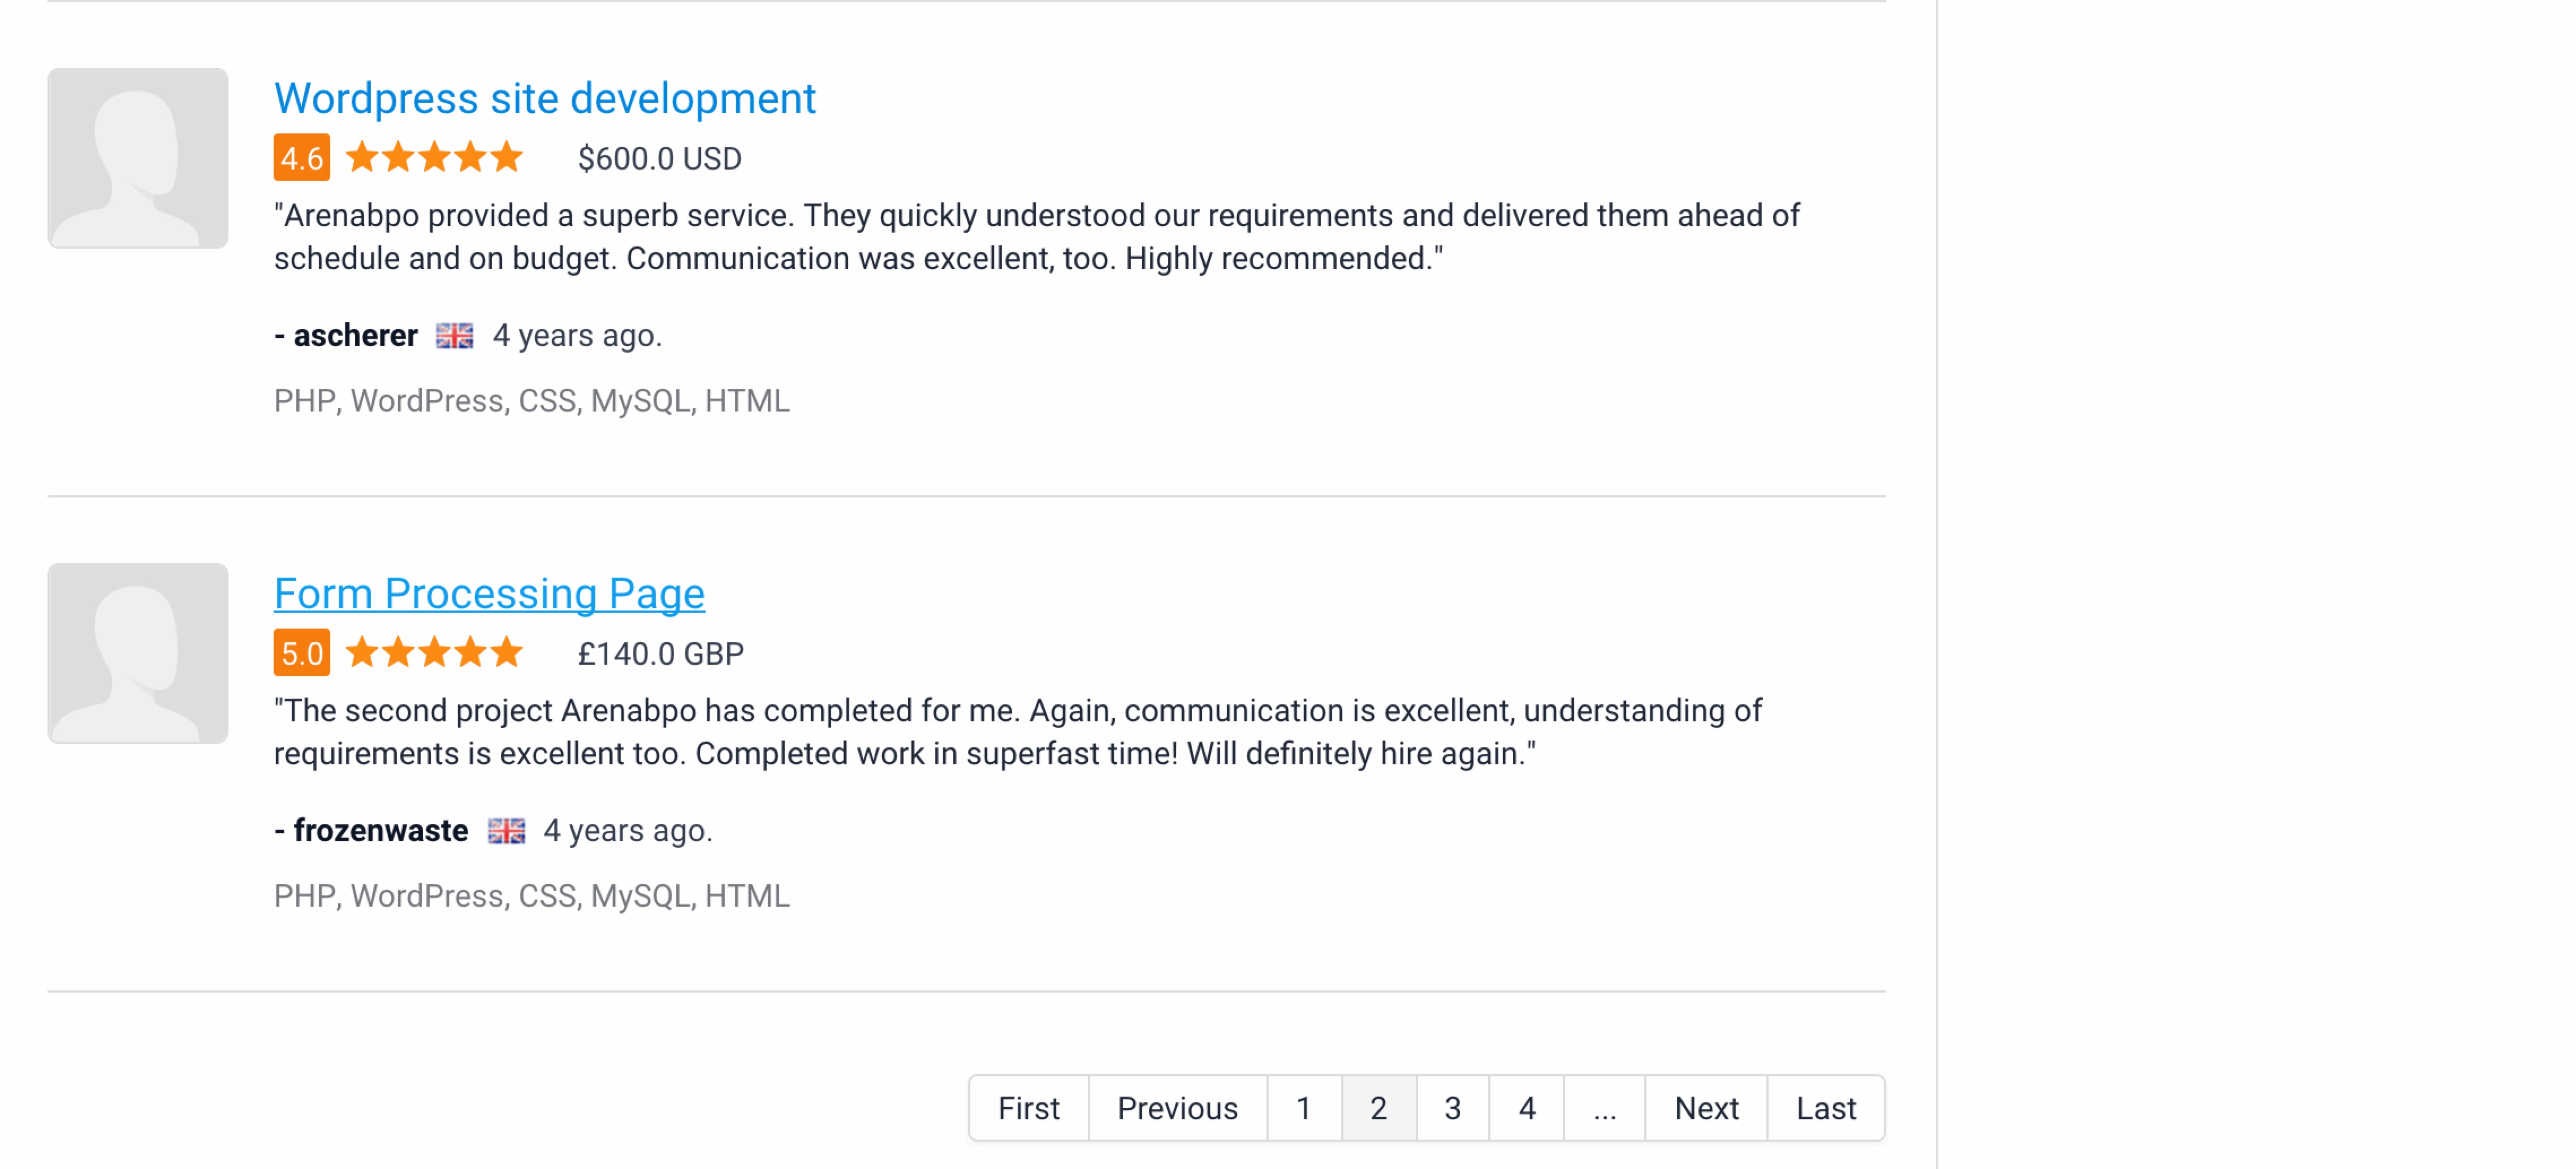The height and width of the screenshot is (1169, 2576).
Task: Click stars of Wordpress site development review
Action: coord(434,157)
